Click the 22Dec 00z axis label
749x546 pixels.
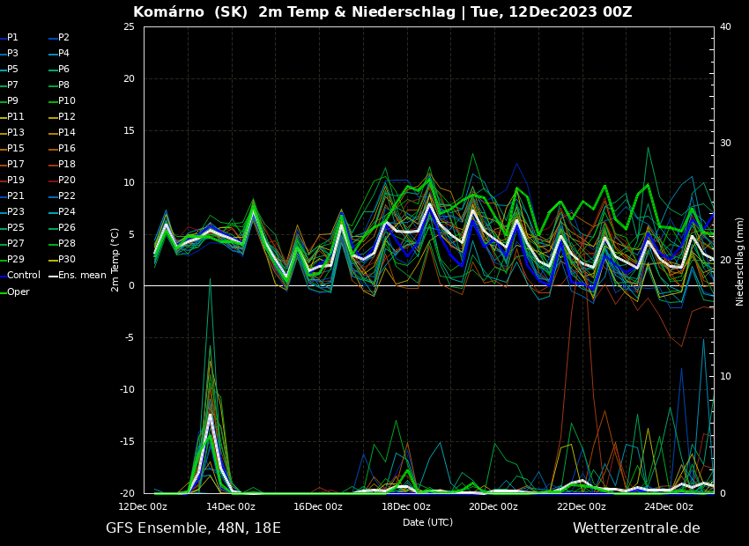pos(582,506)
